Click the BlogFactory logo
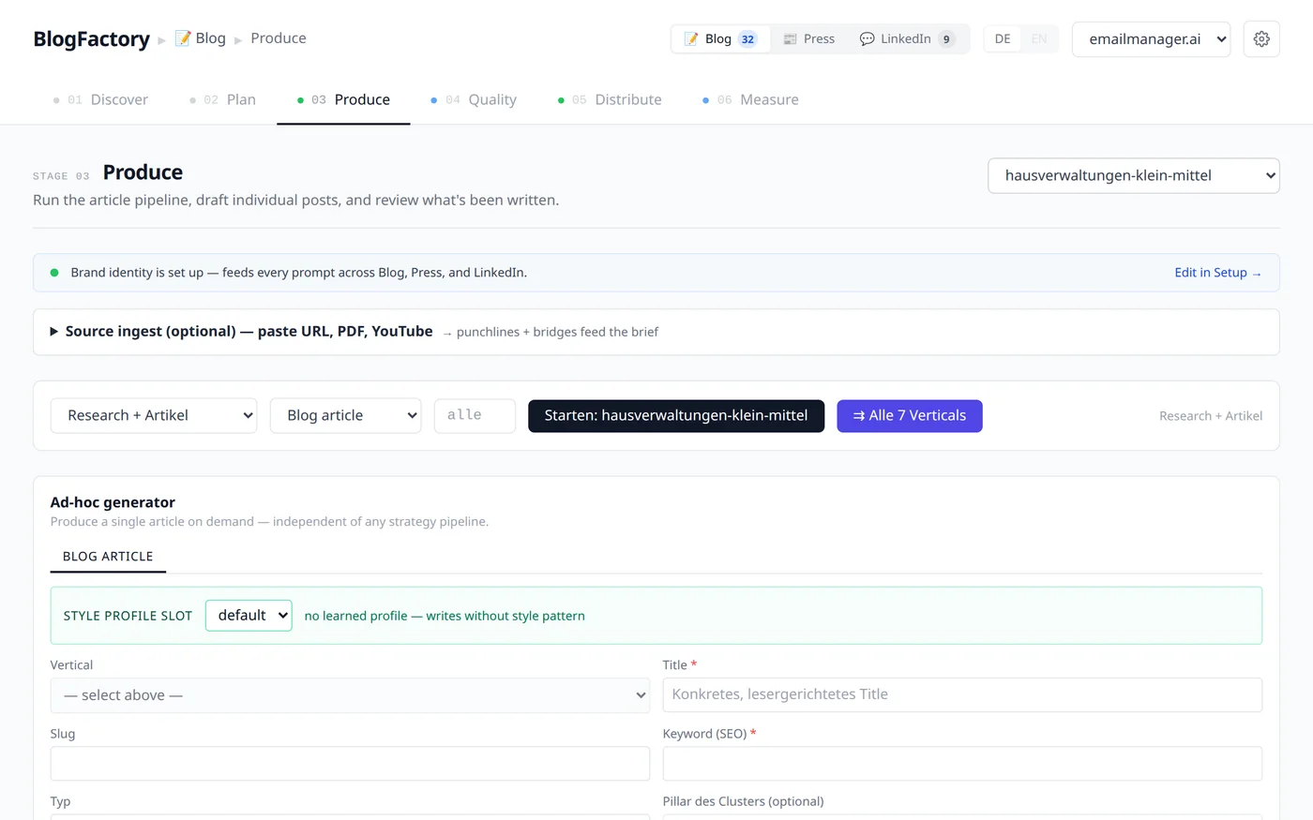This screenshot has height=820, width=1313. (x=91, y=38)
